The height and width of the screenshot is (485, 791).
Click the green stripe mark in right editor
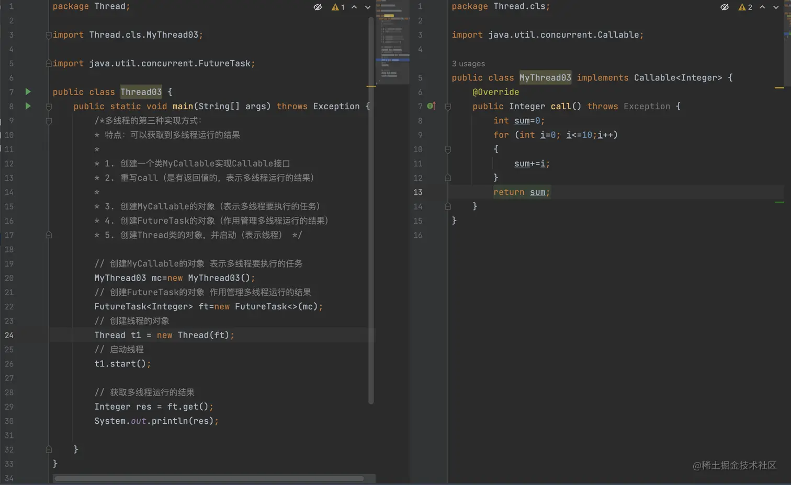[779, 202]
